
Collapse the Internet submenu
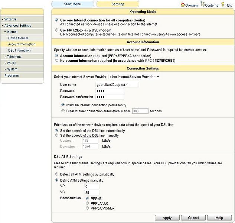click(22, 32)
